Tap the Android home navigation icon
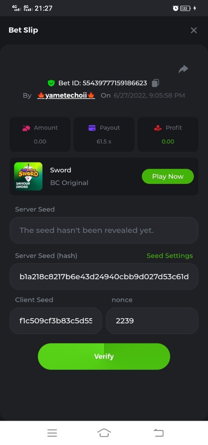The height and width of the screenshot is (445, 208). pos(104,433)
